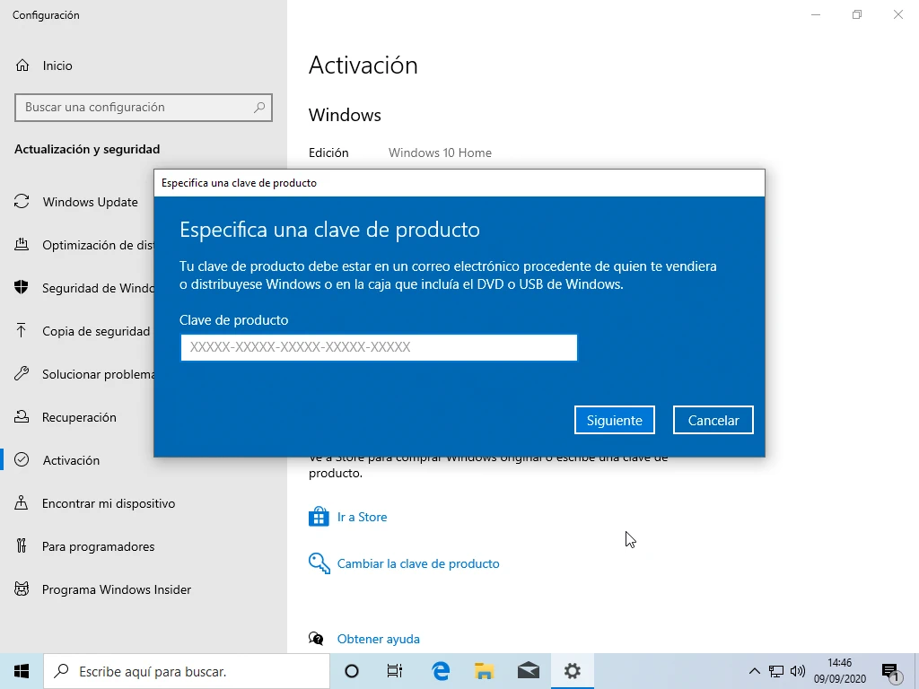Focus the Clave de producto field

tap(378, 347)
